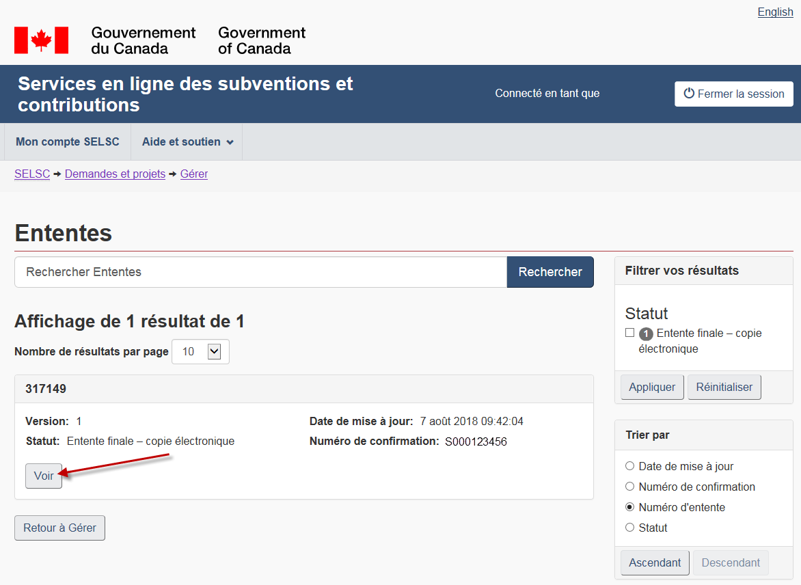Viewport: 801px width, 585px height.
Task: Open the results per page dropdown
Action: pos(200,352)
